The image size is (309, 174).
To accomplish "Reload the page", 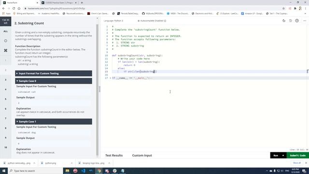I will 14,9.
